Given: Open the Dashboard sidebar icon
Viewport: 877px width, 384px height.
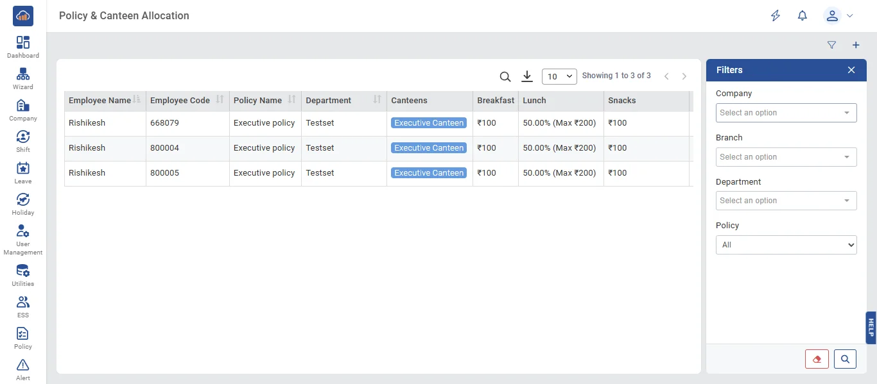Looking at the screenshot, I should point(23,42).
